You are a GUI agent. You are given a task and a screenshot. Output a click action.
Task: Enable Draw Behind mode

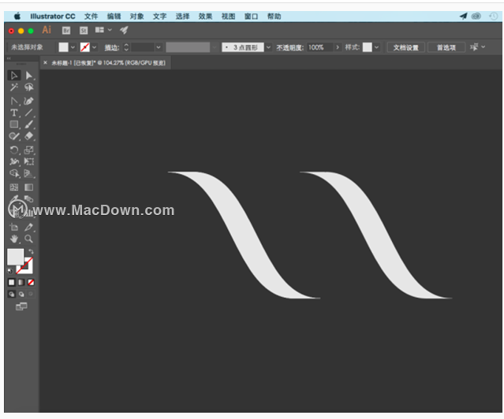click(x=21, y=294)
